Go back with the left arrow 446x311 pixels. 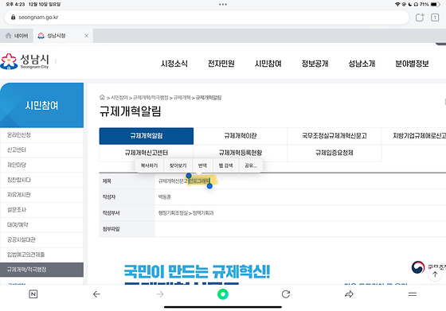[96, 294]
